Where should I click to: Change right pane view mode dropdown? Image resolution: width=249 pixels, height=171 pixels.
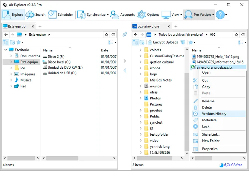tap(242, 42)
